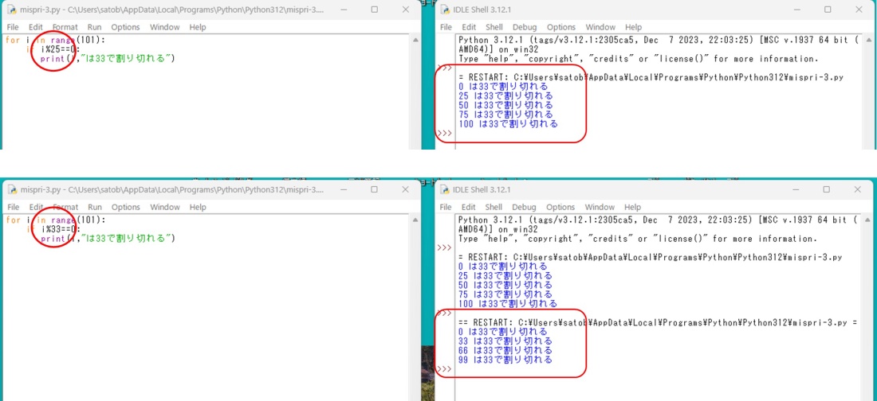
Task: Click IDLE icon in upper IDLE Shell title bar
Action: click(445, 10)
